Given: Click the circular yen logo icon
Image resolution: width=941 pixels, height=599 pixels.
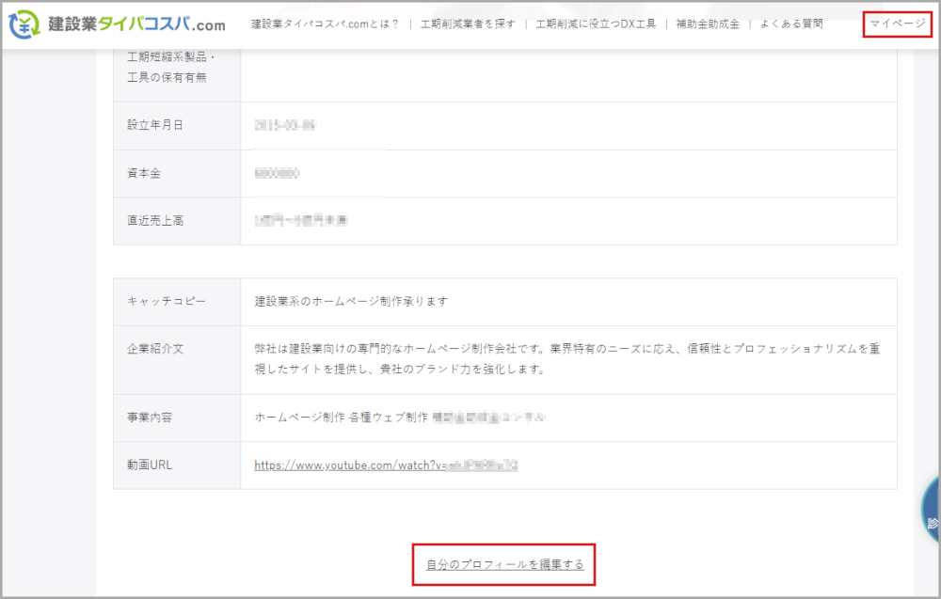Looking at the screenshot, I should point(25,24).
